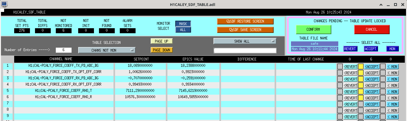Select channel H1:CAL-PCALY_FORCE_COEFF_RHO_T
Viewport: 407px width, 121px height.
pos(63,91)
